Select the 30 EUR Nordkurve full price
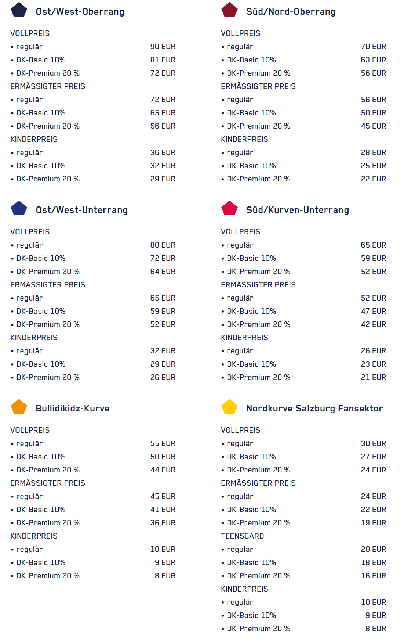Screen dimensions: 404x640 coord(373,443)
